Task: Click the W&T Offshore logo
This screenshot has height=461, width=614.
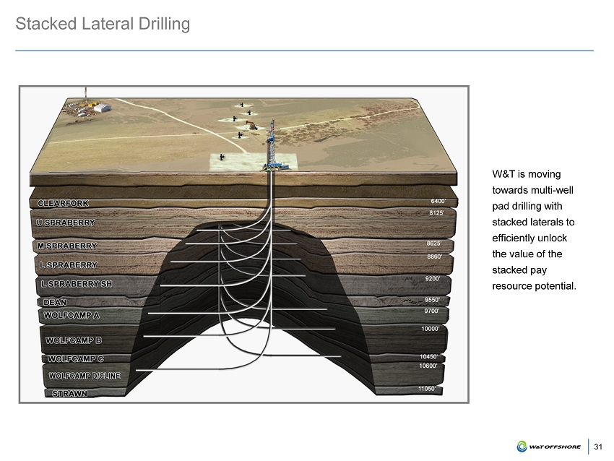Action: [x=549, y=447]
